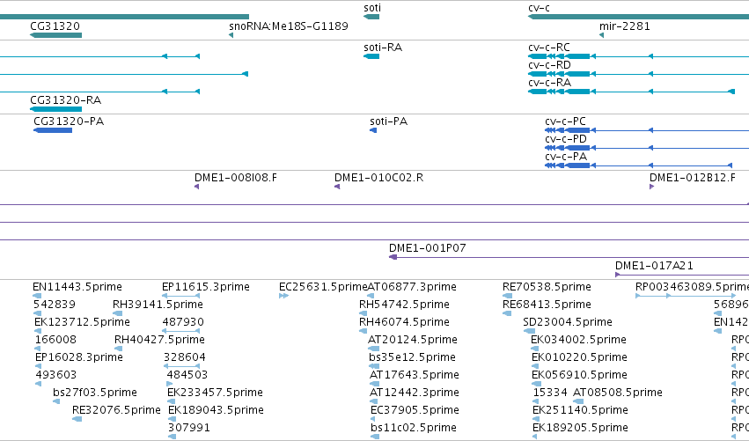Open the cv-c-RA transcript label
The height and width of the screenshot is (441, 749).
click(x=549, y=83)
